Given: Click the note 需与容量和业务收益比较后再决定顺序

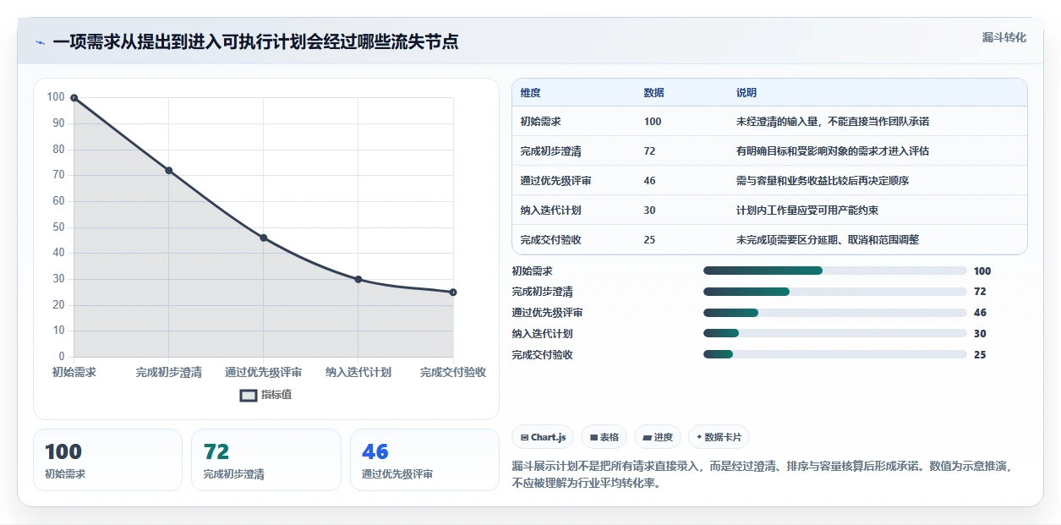Looking at the screenshot, I should [823, 181].
